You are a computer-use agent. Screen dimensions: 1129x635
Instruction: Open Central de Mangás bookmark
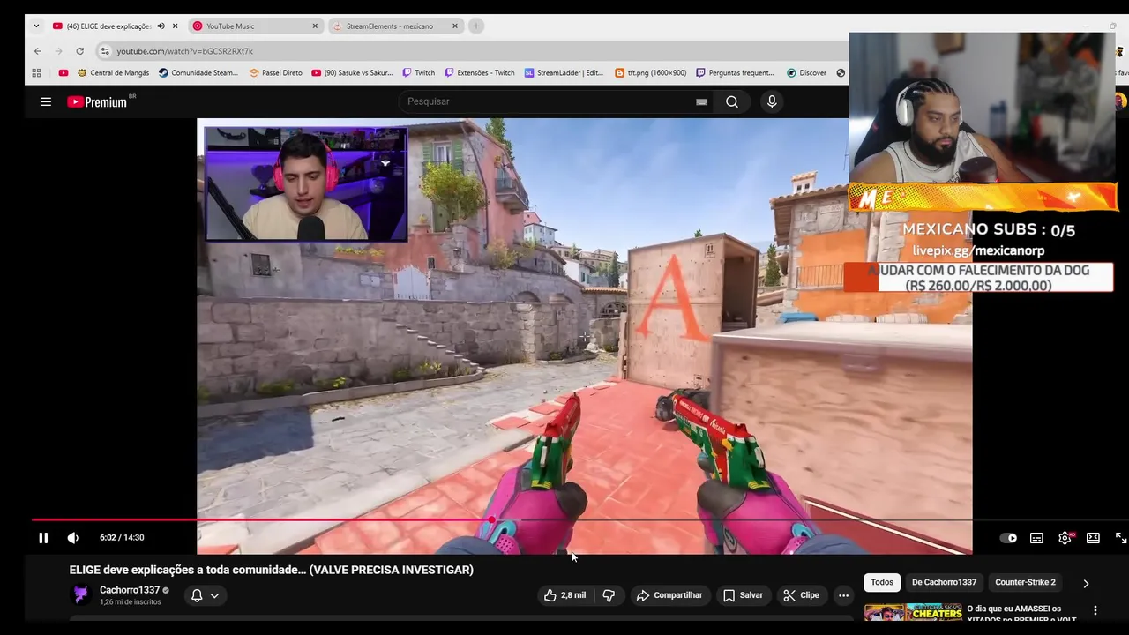pos(113,73)
